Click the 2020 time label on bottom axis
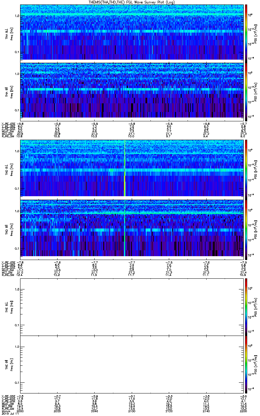 [57, 410]
